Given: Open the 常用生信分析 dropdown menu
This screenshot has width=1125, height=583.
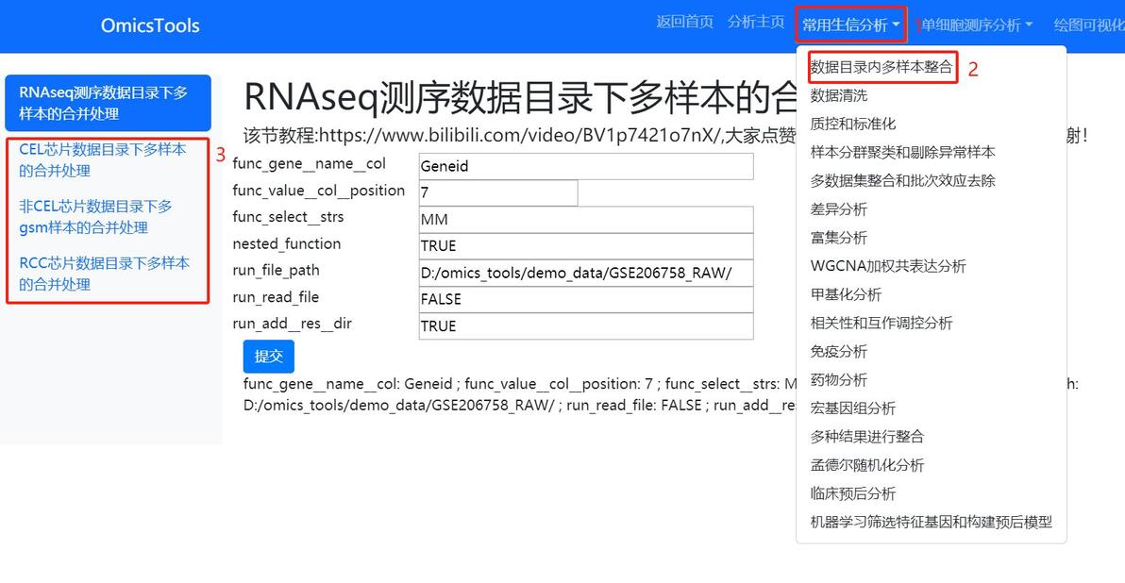Looking at the screenshot, I should click(850, 25).
